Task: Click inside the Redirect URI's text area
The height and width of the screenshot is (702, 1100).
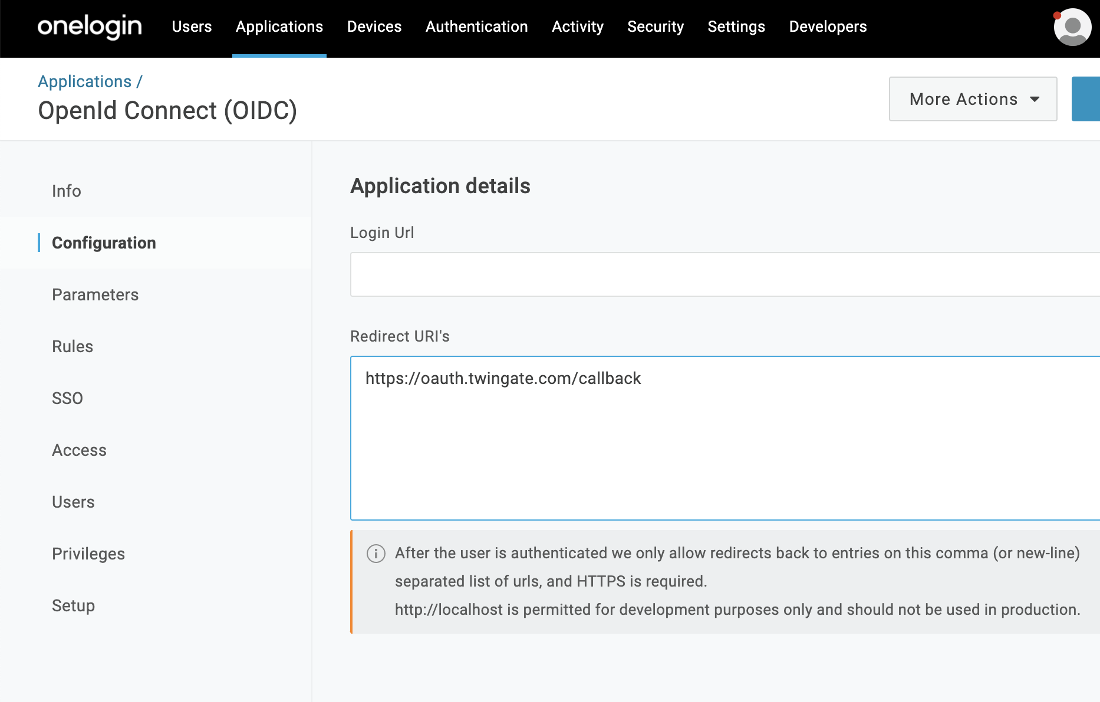Action: [x=725, y=438]
